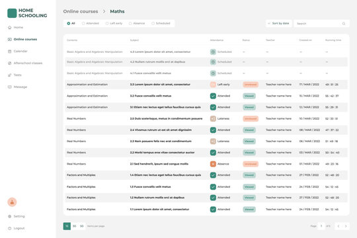
Task: Open Message from the sidebar
Action: tap(18, 87)
